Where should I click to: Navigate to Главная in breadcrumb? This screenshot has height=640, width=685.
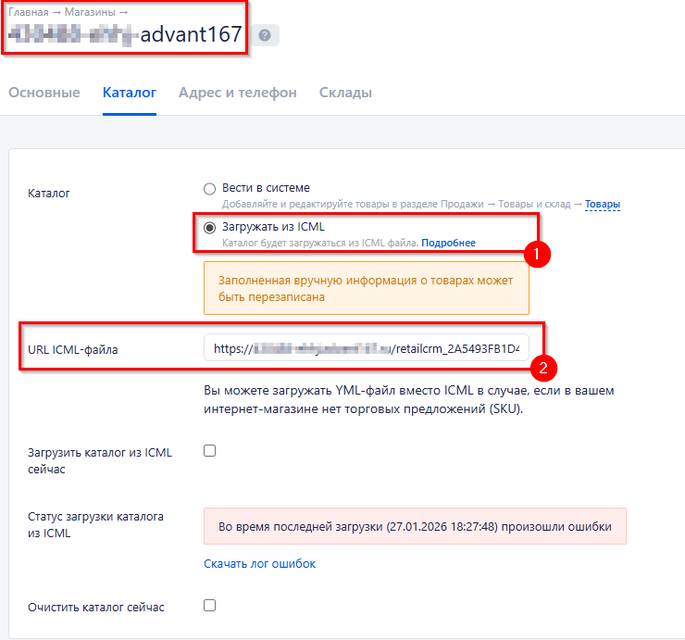click(x=28, y=12)
